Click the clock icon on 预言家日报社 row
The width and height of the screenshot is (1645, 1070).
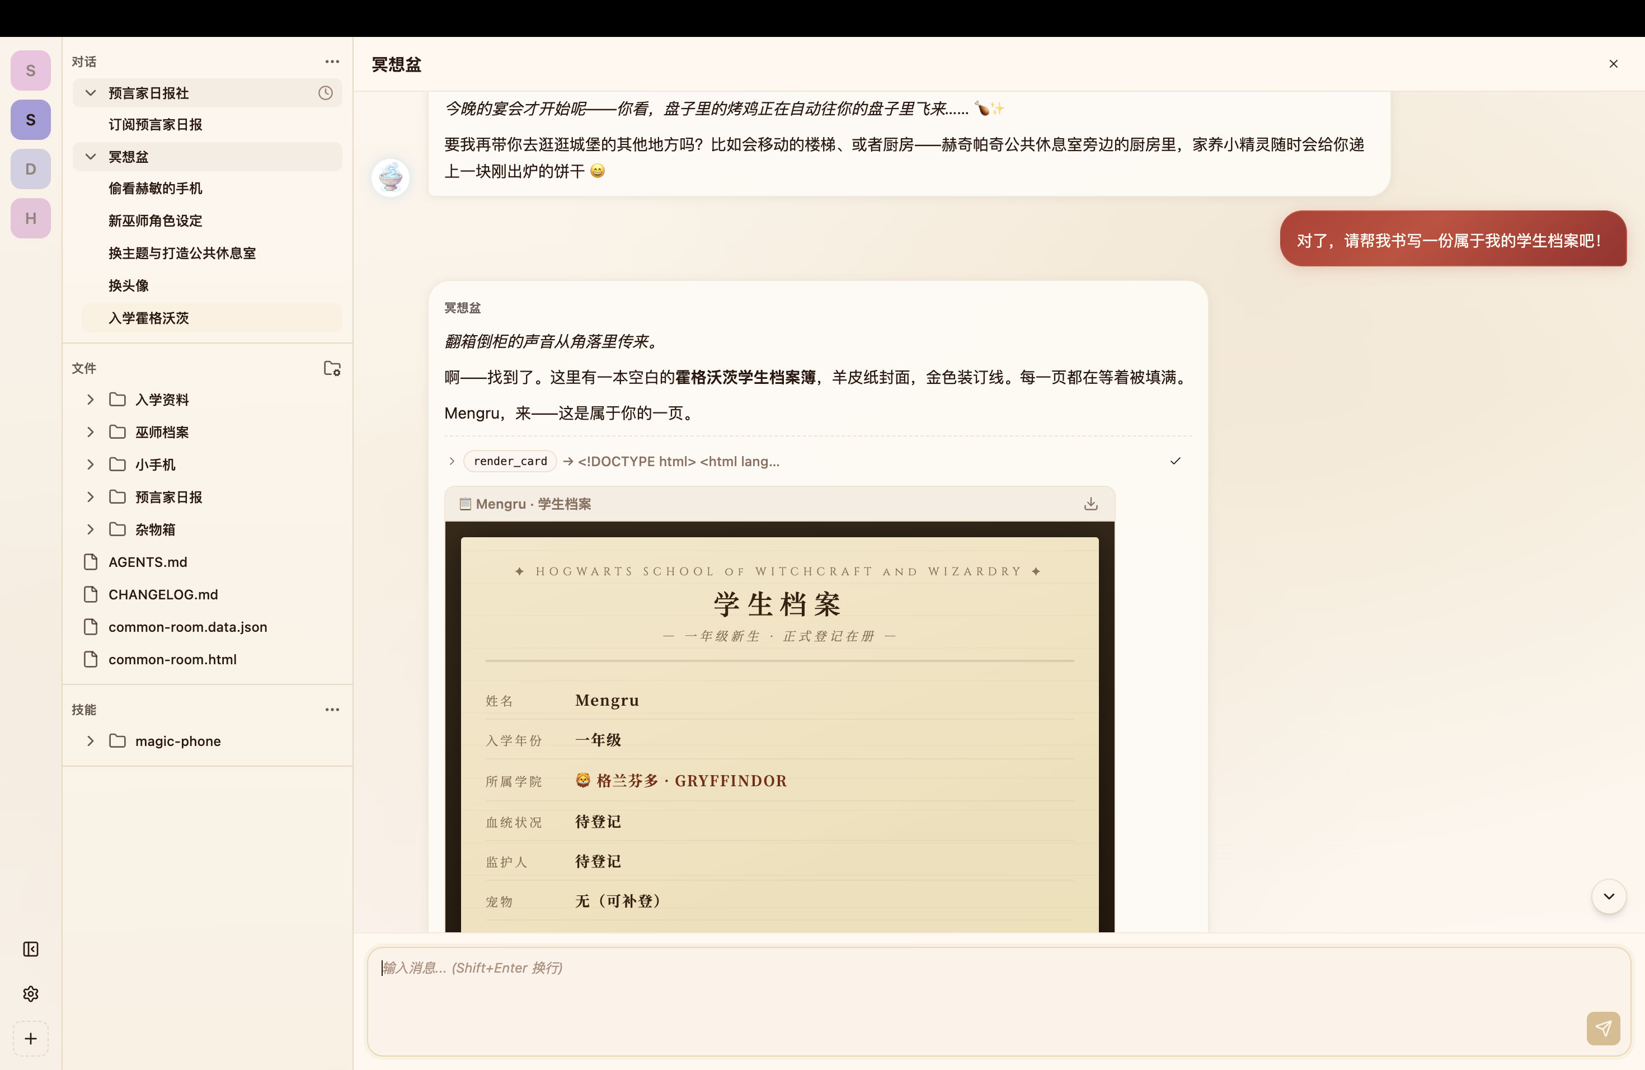coord(326,93)
